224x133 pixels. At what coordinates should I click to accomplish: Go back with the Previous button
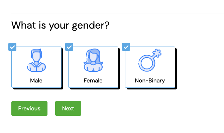click(29, 108)
